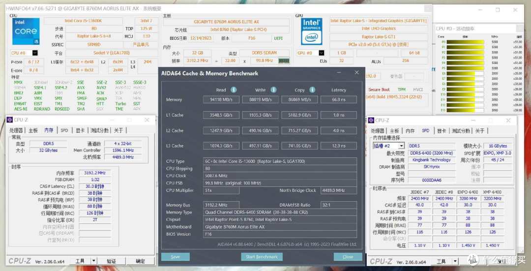This screenshot has width=531, height=271.
Task: Switch to 主板 tab in left CPU-Z
Action: [33, 130]
